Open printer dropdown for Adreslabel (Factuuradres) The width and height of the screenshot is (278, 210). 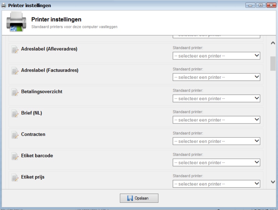216,77
